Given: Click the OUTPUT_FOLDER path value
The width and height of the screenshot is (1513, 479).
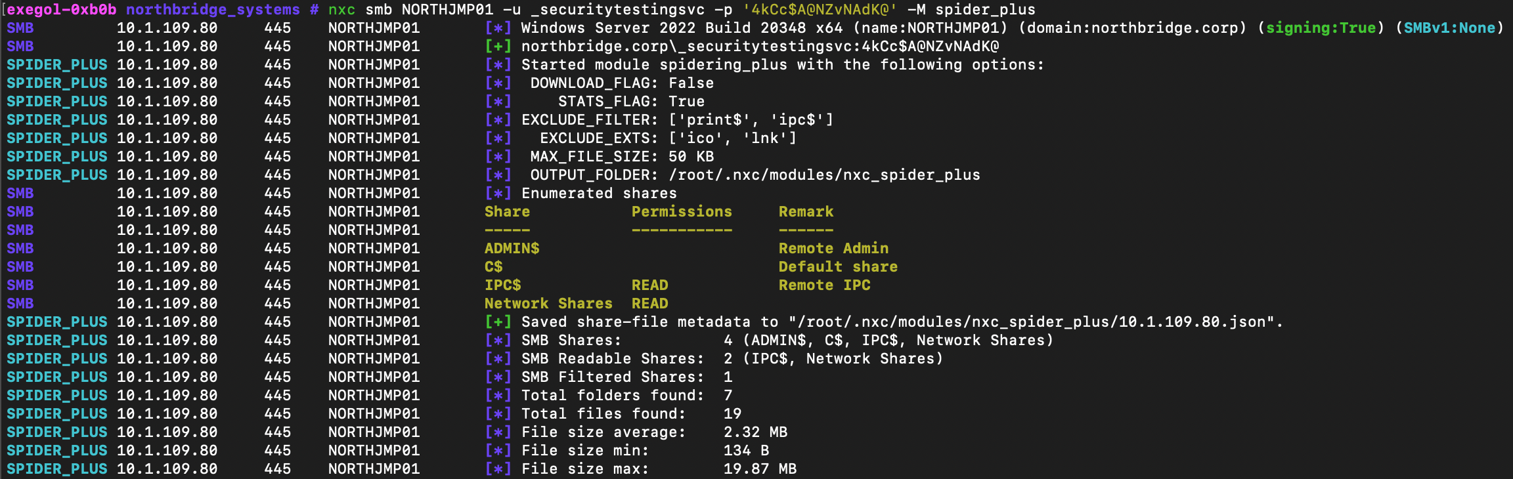Looking at the screenshot, I should coord(824,175).
